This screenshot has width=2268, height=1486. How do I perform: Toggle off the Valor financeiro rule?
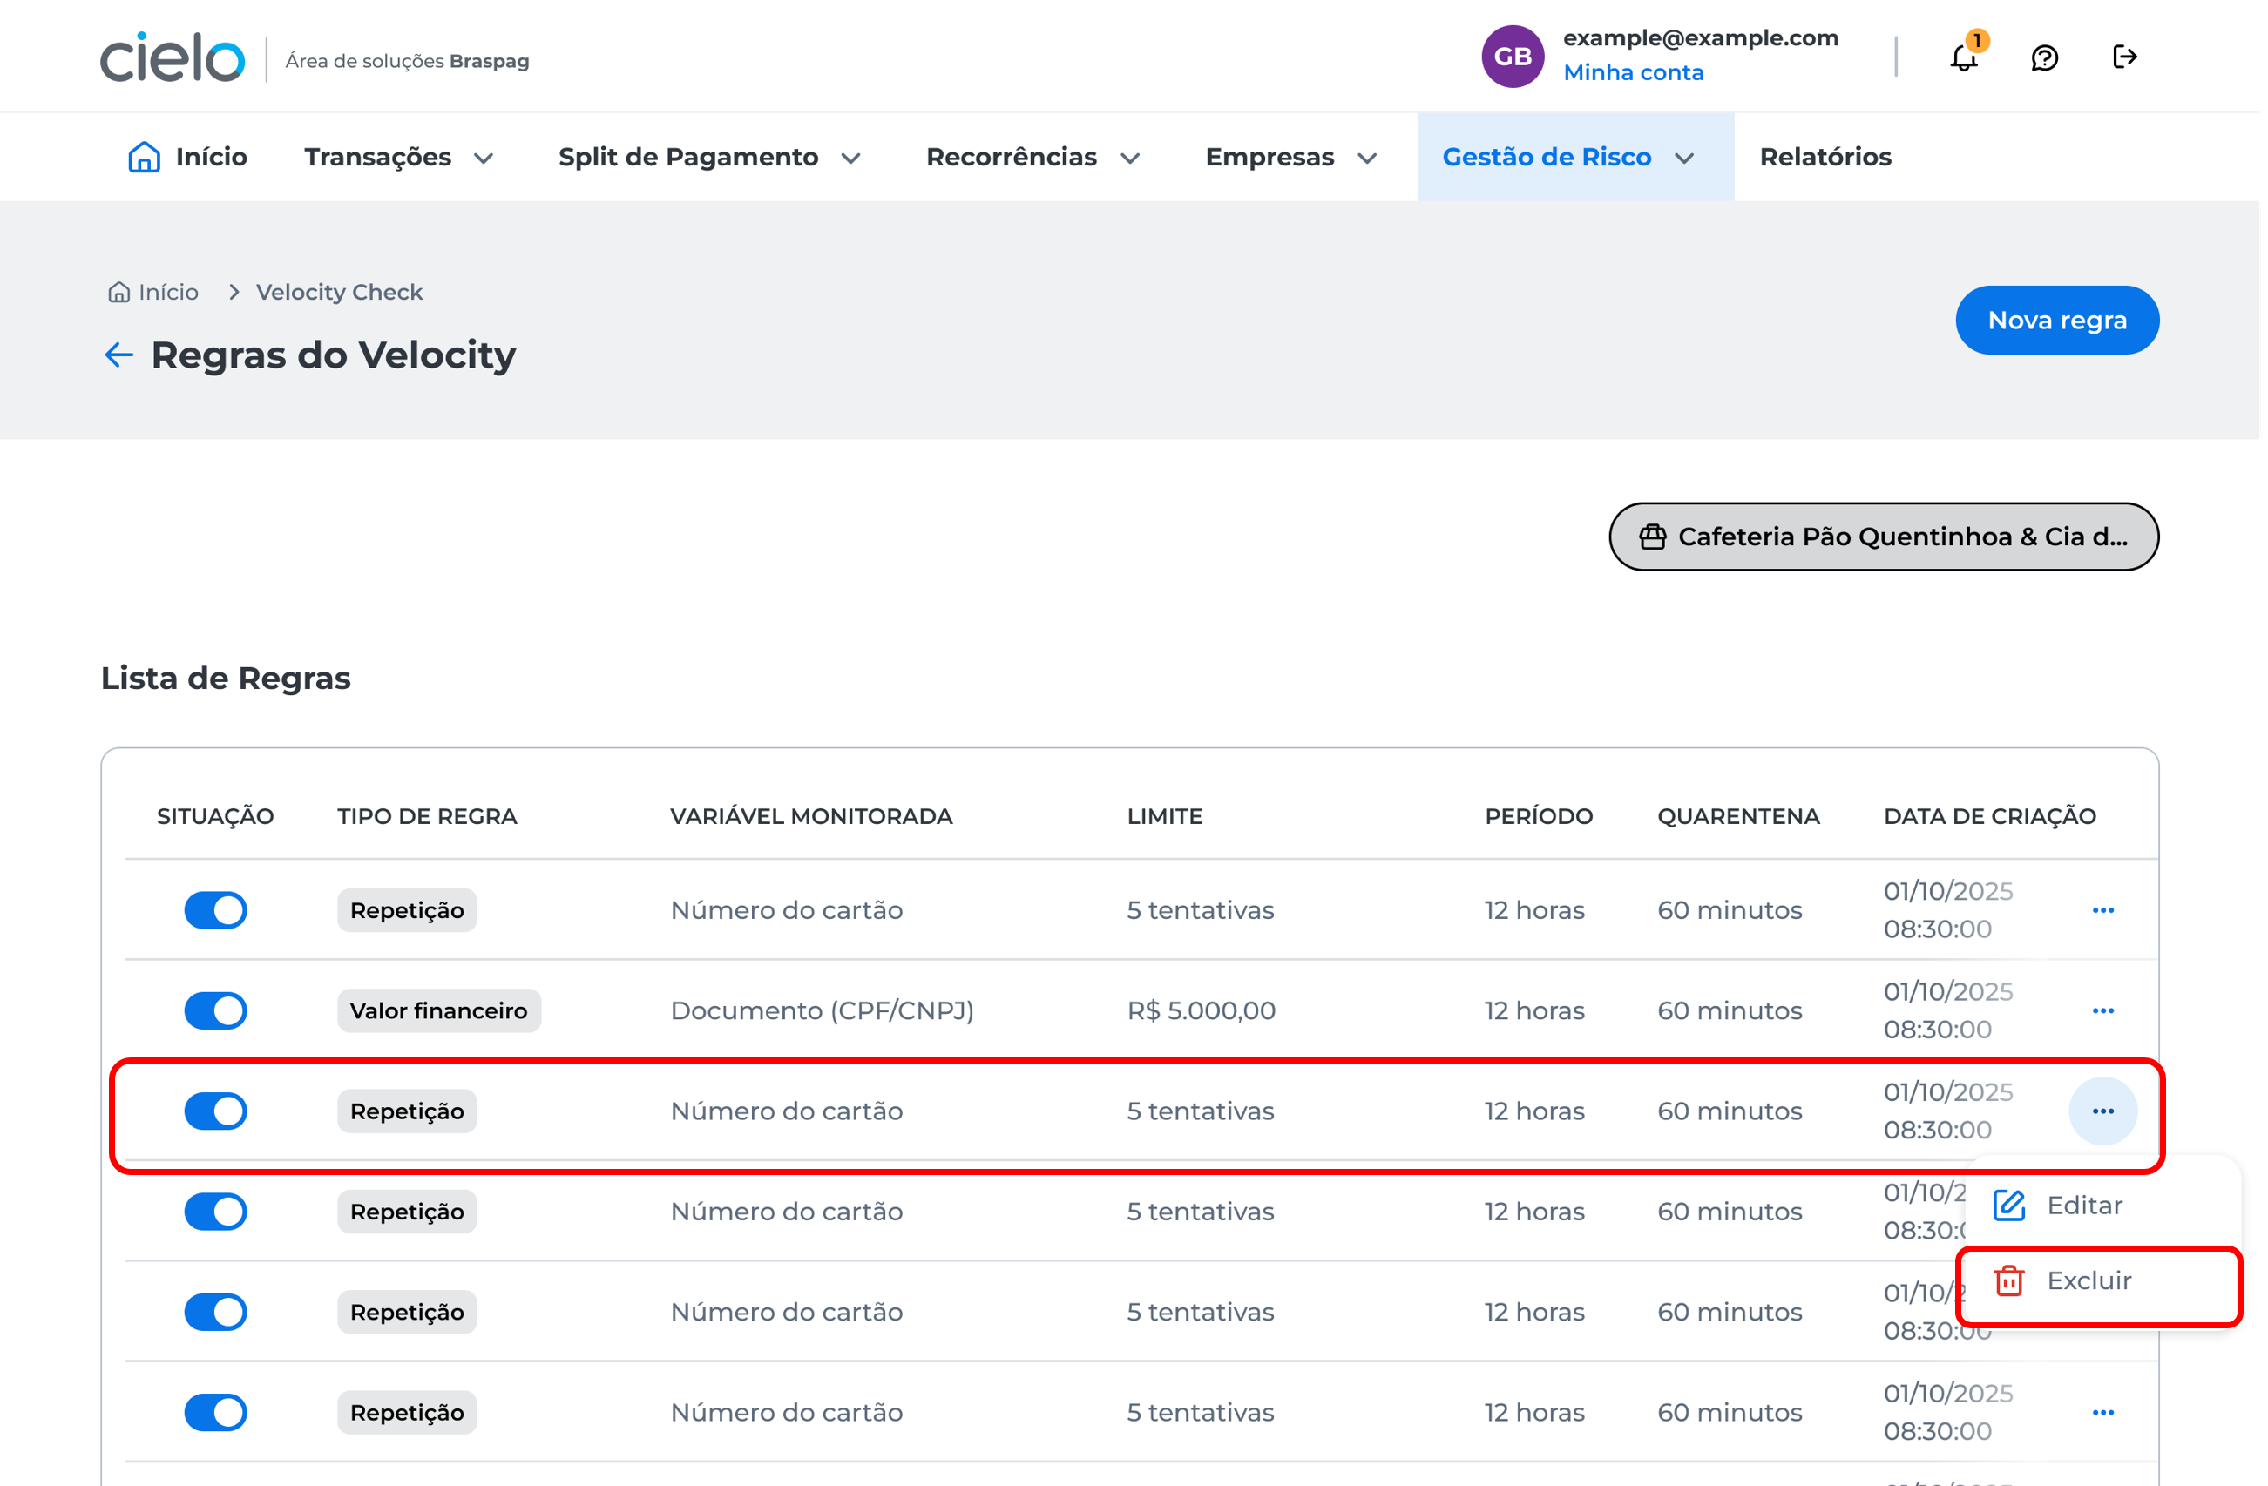click(215, 1010)
